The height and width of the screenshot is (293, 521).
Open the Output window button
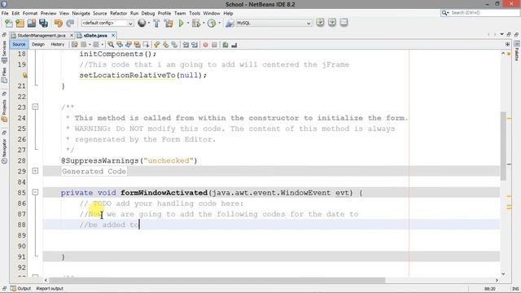(20, 288)
